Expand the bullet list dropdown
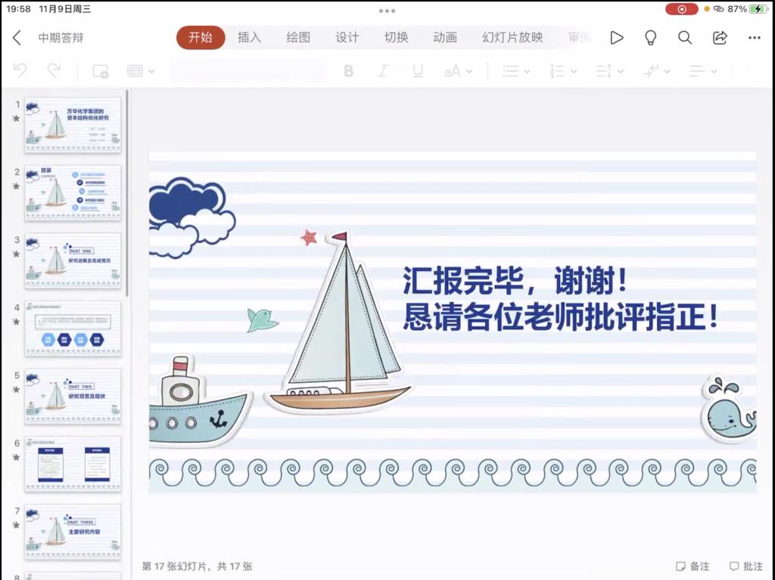The width and height of the screenshot is (775, 580). point(516,71)
